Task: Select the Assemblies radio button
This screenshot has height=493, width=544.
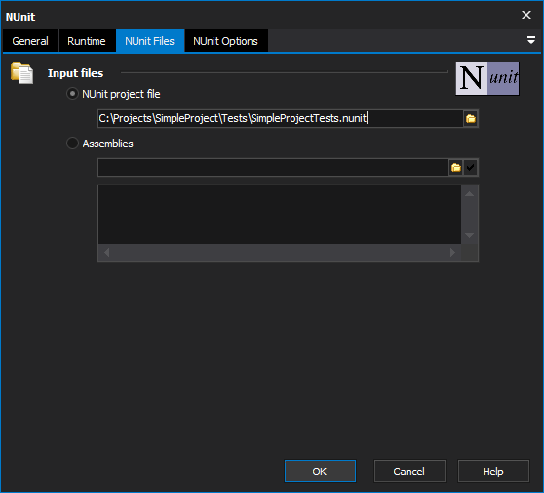Action: pos(72,144)
